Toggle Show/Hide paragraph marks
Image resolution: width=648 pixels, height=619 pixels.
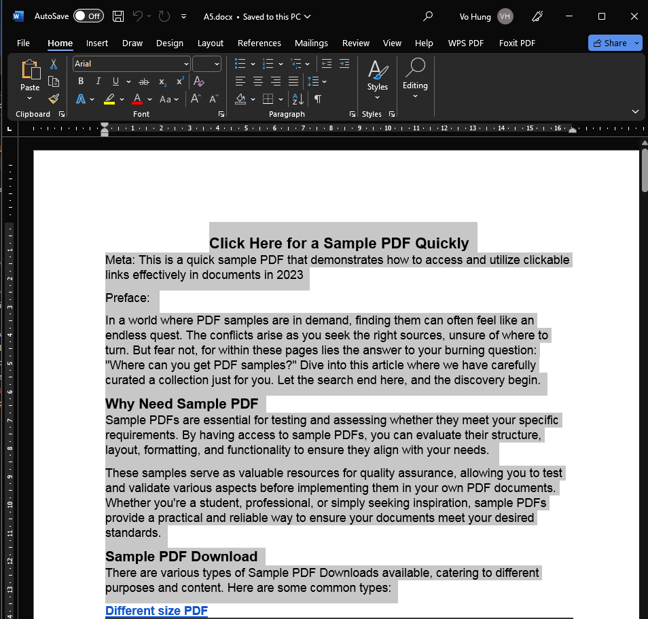318,99
